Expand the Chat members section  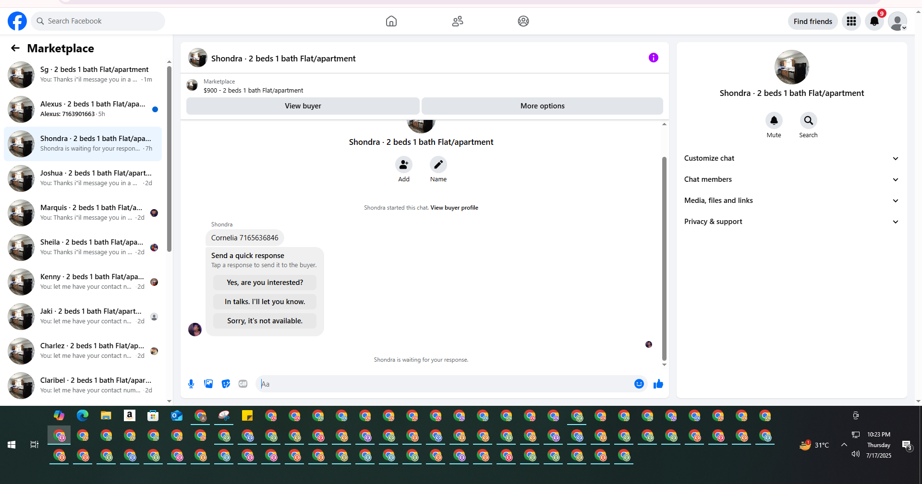pyautogui.click(x=791, y=179)
